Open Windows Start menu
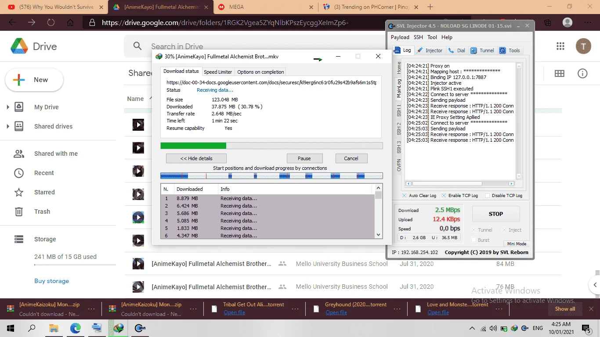 pyautogui.click(x=11, y=328)
